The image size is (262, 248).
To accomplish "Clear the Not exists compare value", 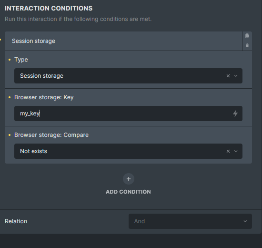I will tap(228, 151).
